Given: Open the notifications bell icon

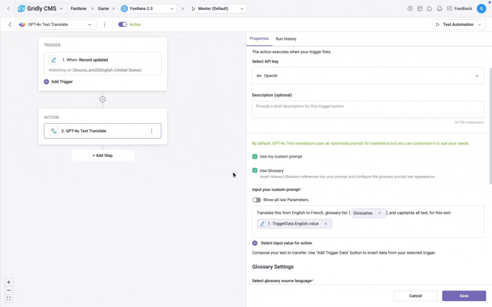Looking at the screenshot, I should [439, 9].
